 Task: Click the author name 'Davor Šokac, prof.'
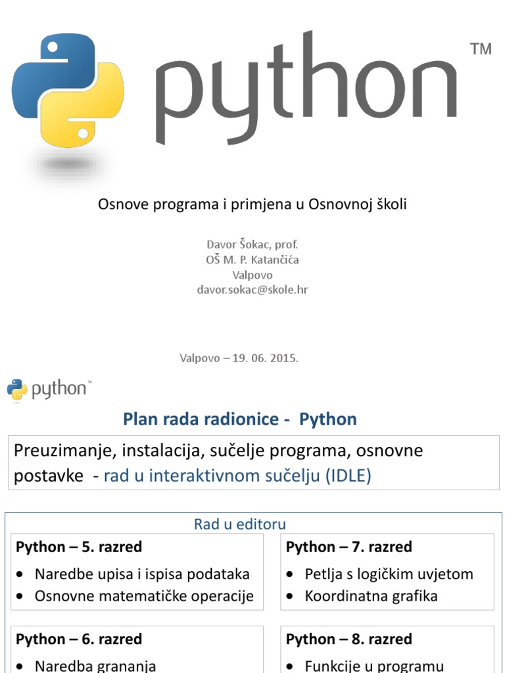(252, 244)
